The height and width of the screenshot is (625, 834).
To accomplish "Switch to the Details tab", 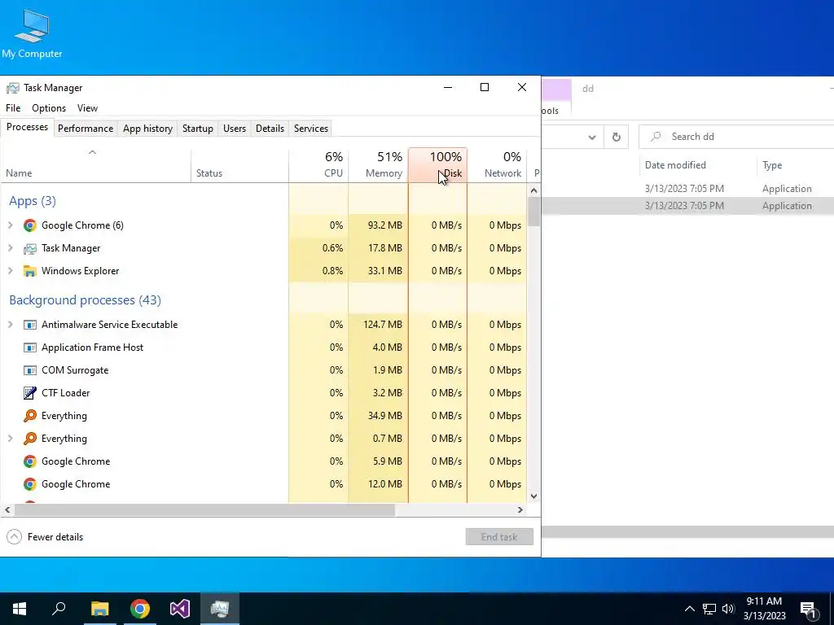I will pyautogui.click(x=270, y=129).
